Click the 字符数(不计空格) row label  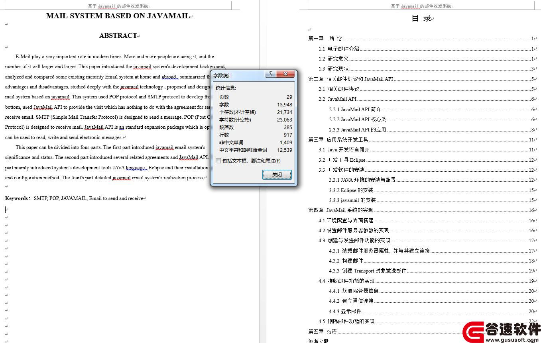tap(238, 112)
